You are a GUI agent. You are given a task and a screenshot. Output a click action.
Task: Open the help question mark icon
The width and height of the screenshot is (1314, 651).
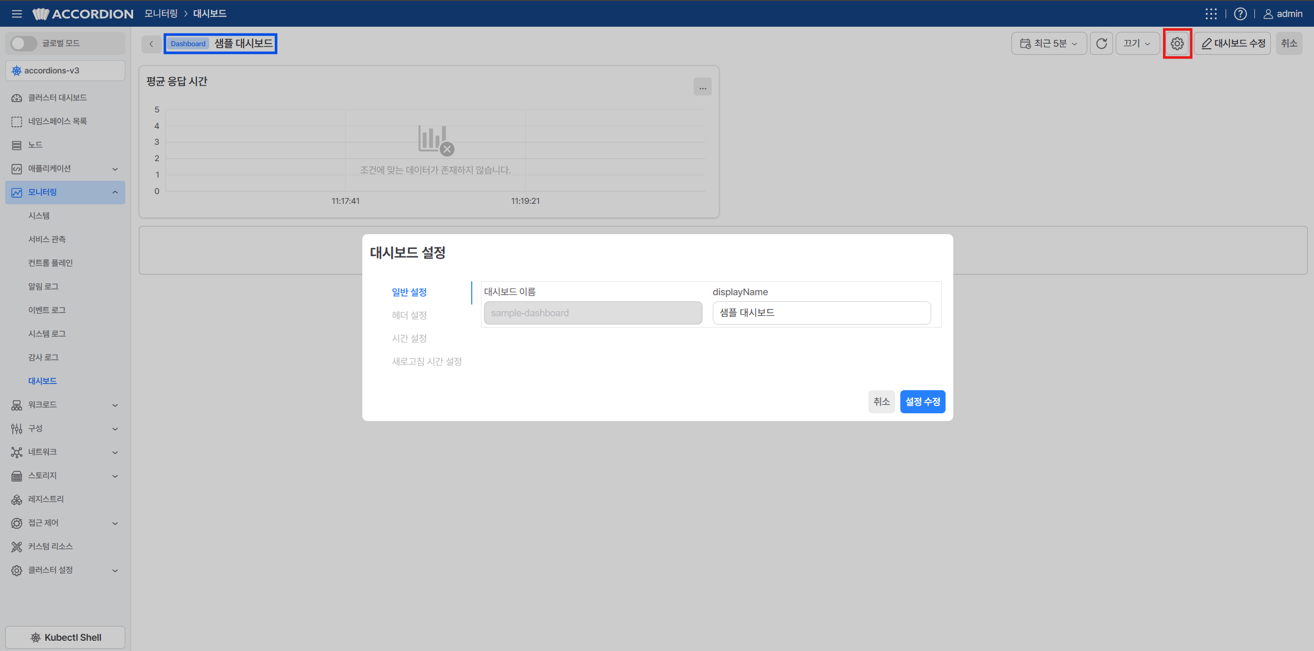pos(1241,14)
